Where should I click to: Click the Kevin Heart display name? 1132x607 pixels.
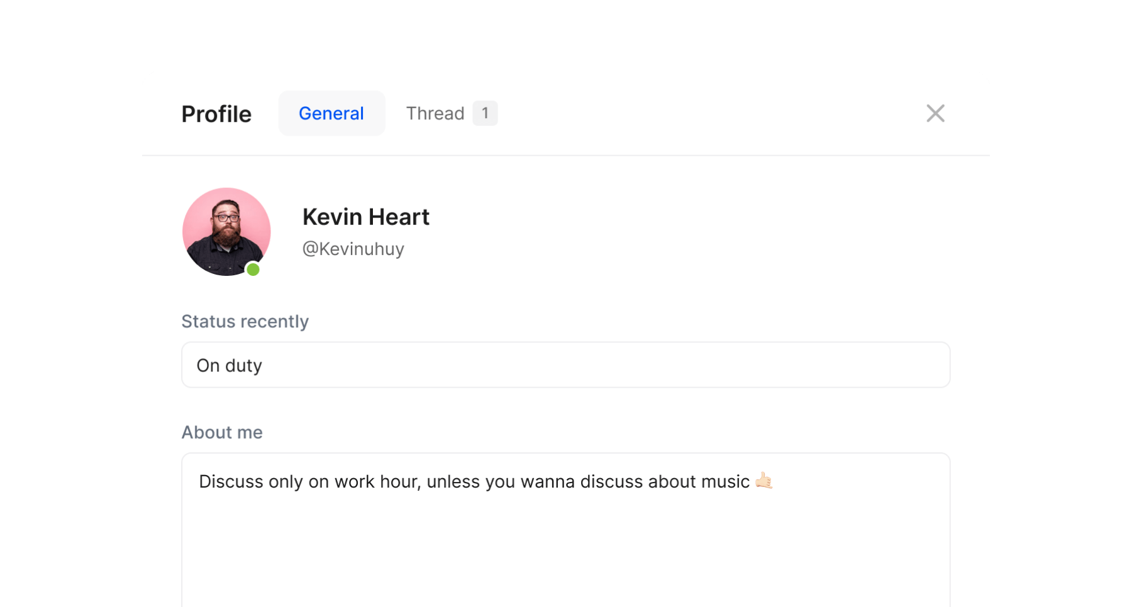coord(365,217)
